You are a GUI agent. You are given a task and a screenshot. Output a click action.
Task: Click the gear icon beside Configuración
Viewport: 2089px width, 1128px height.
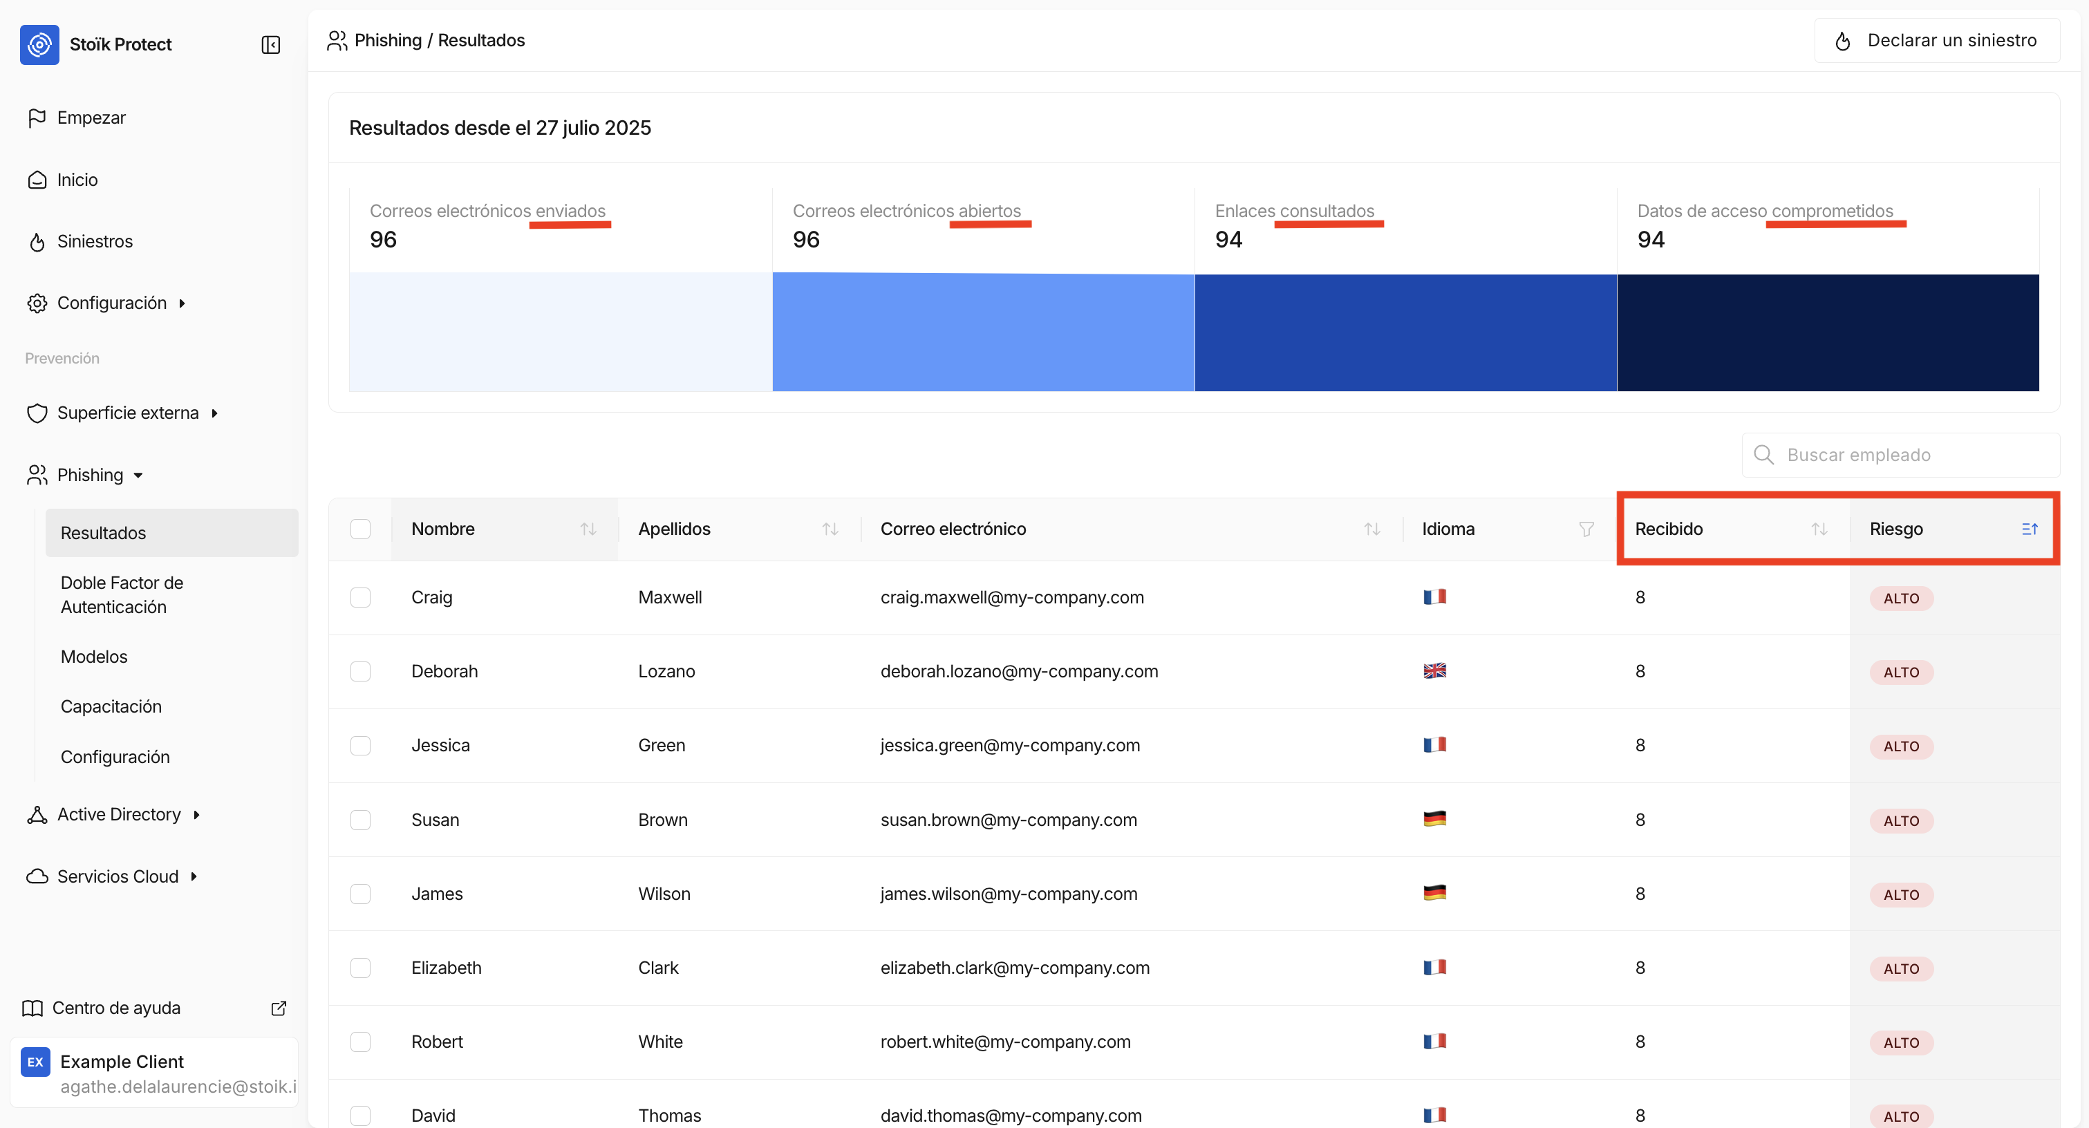click(37, 303)
